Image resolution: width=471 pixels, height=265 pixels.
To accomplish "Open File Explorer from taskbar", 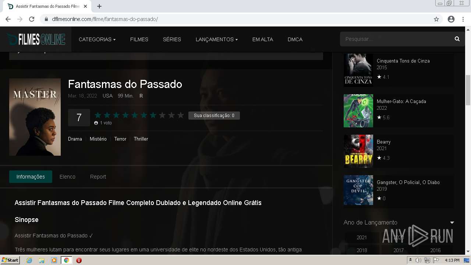I will pos(42,260).
